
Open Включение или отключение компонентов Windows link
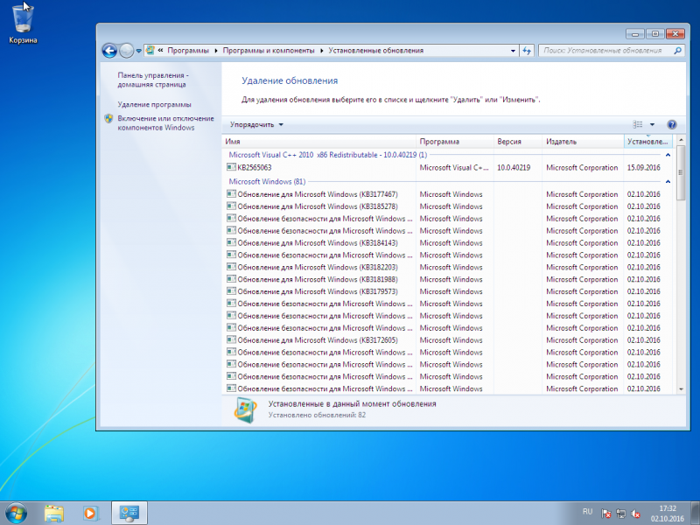coord(165,122)
